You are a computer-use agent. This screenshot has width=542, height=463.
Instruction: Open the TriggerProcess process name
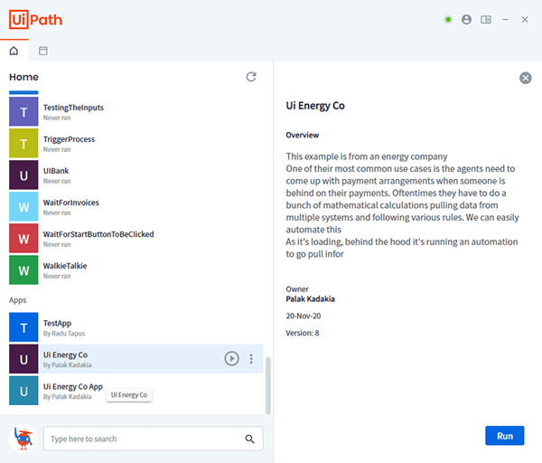pyautogui.click(x=69, y=139)
